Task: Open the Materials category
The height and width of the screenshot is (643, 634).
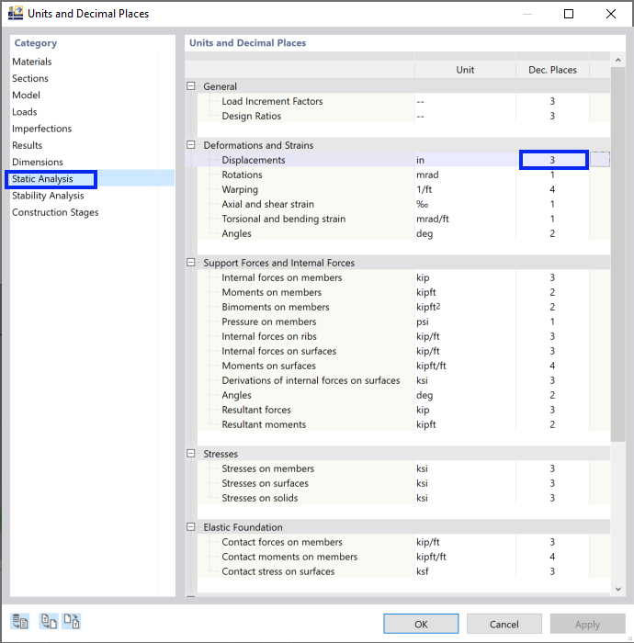Action: pyautogui.click(x=32, y=62)
